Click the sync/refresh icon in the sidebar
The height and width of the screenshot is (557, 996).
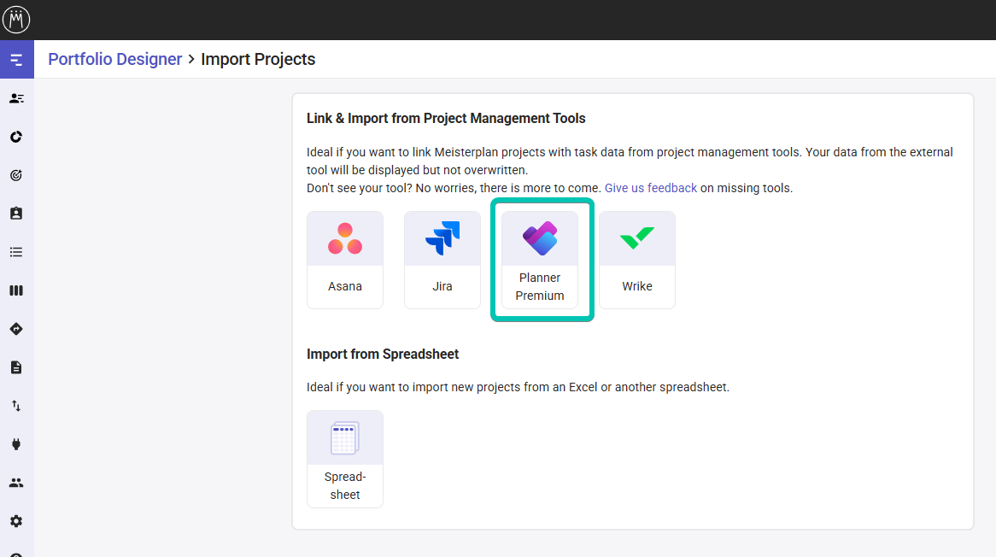click(x=16, y=136)
